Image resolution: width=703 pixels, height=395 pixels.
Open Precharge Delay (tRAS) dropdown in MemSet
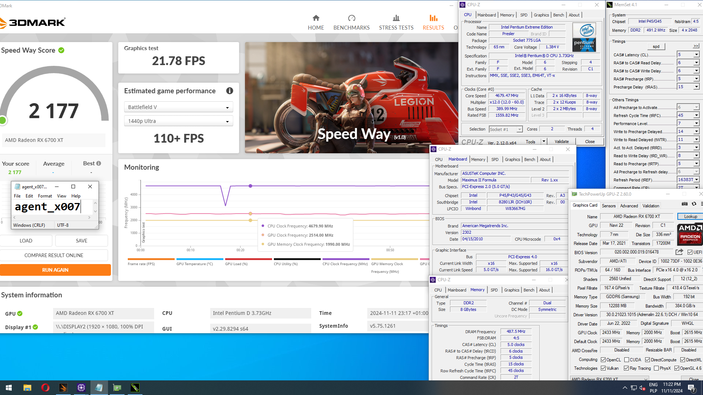pyautogui.click(x=696, y=87)
